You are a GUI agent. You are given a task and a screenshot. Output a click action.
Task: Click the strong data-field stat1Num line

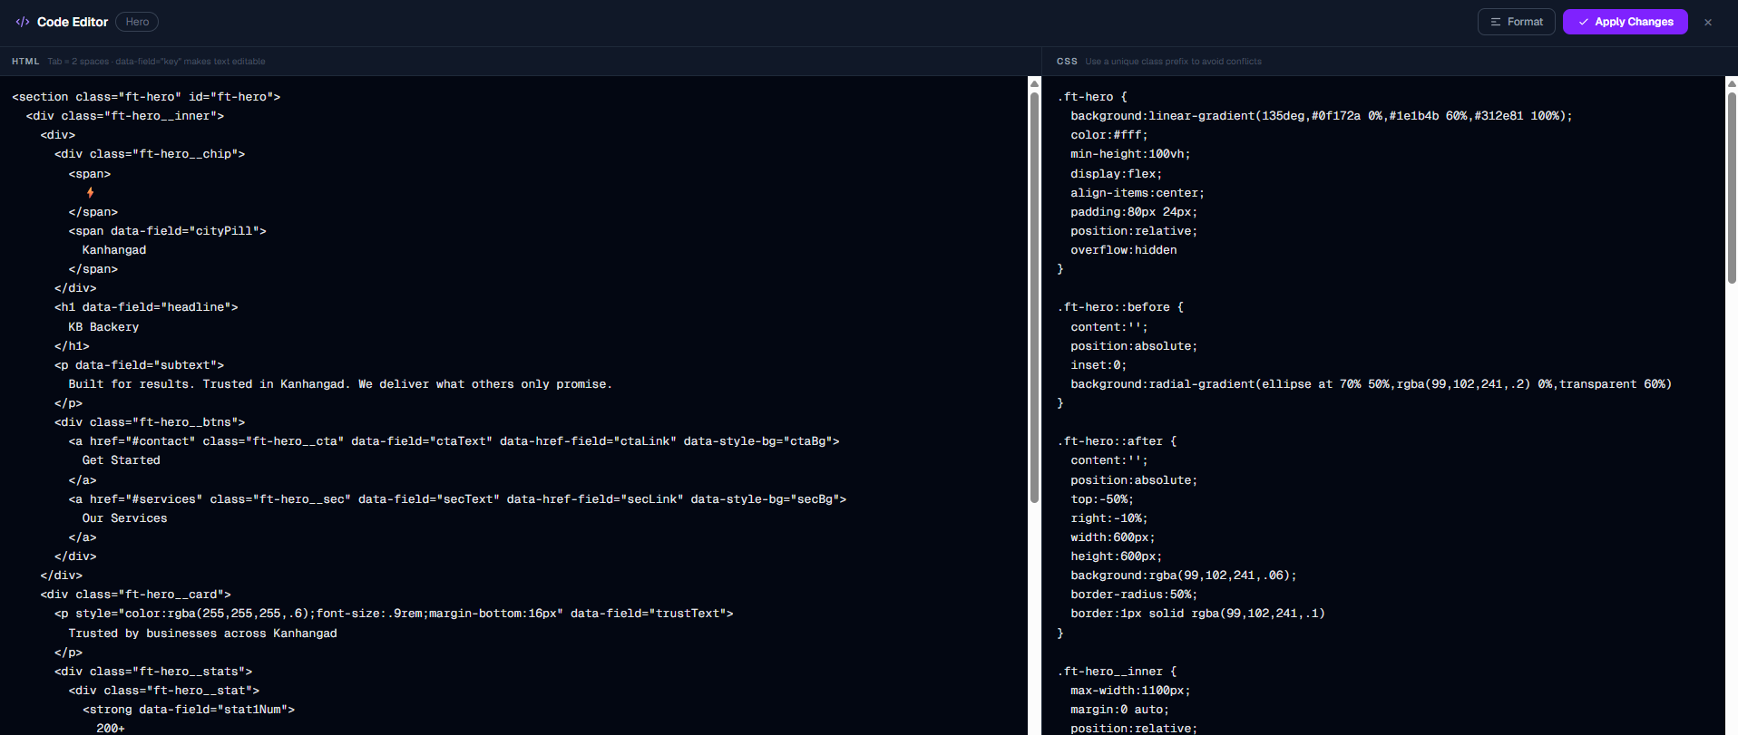tap(189, 710)
